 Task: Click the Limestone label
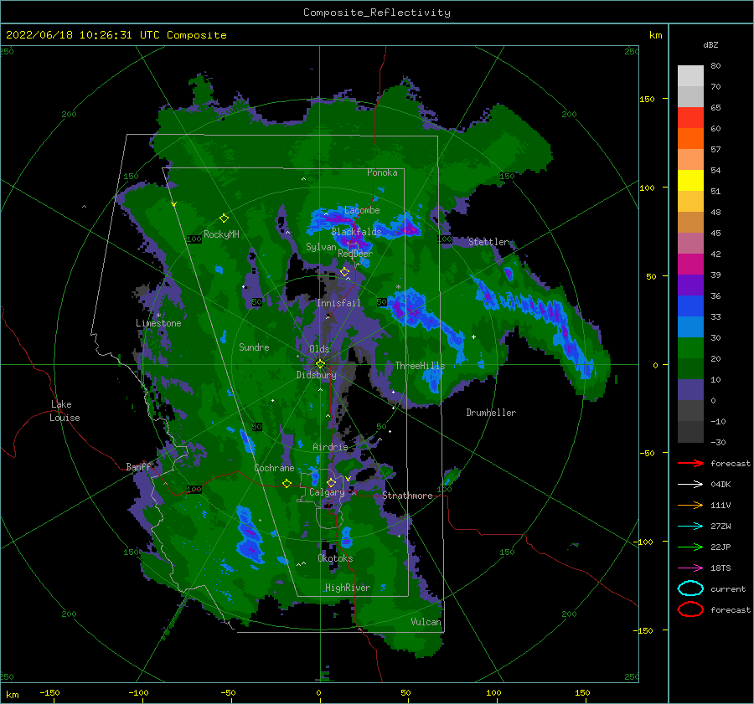click(x=158, y=323)
